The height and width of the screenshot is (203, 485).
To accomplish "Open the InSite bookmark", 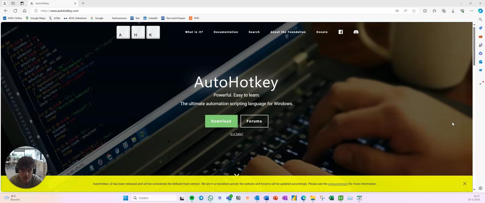I will click(x=55, y=18).
